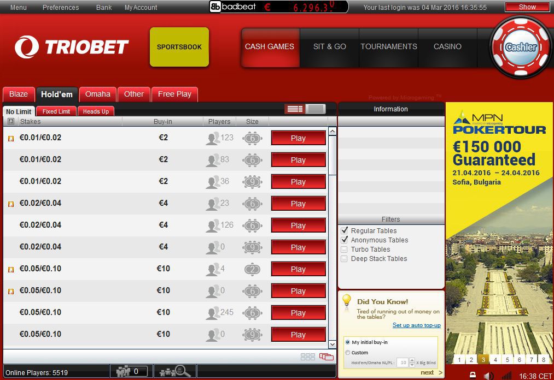Click the next tip link
Screen dimensions: 554x380
click(x=431, y=372)
